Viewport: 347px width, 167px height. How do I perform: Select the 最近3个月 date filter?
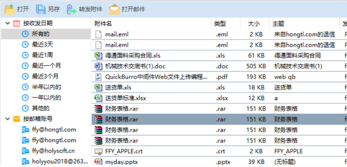pos(45,76)
